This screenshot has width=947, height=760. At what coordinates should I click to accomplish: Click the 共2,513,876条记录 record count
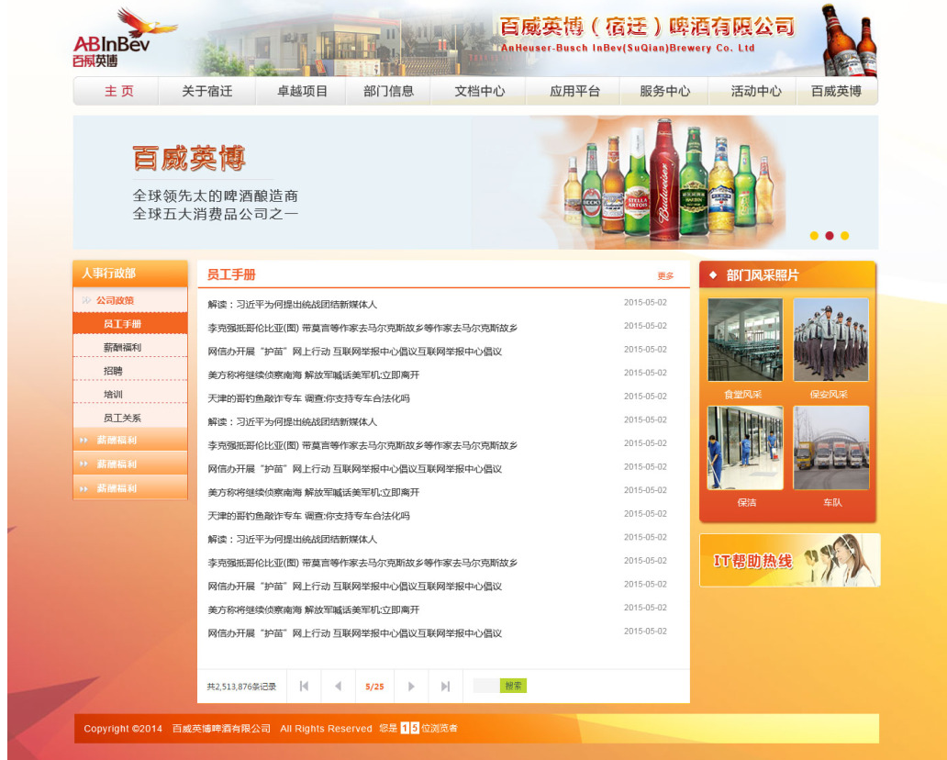pyautogui.click(x=241, y=687)
